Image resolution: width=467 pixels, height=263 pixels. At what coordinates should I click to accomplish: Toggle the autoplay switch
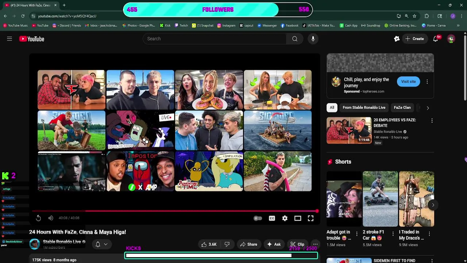click(258, 218)
